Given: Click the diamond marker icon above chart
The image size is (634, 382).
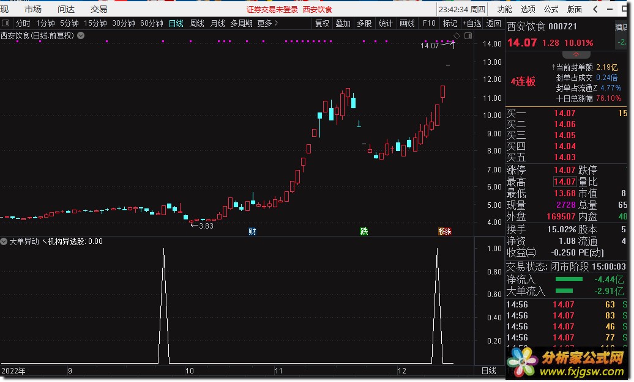Looking at the screenshot, I should (457, 35).
